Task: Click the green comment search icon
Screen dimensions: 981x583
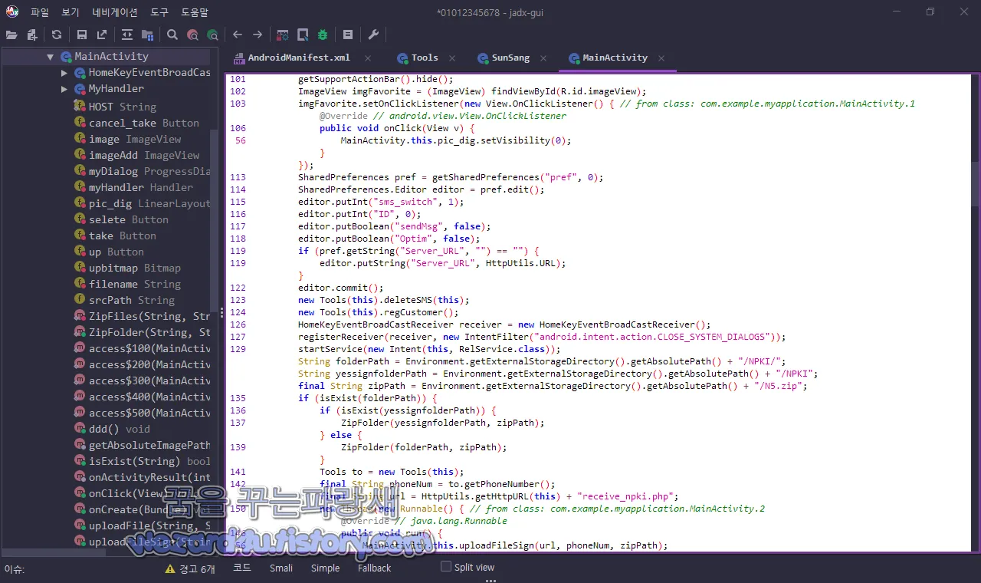Action: pyautogui.click(x=212, y=35)
